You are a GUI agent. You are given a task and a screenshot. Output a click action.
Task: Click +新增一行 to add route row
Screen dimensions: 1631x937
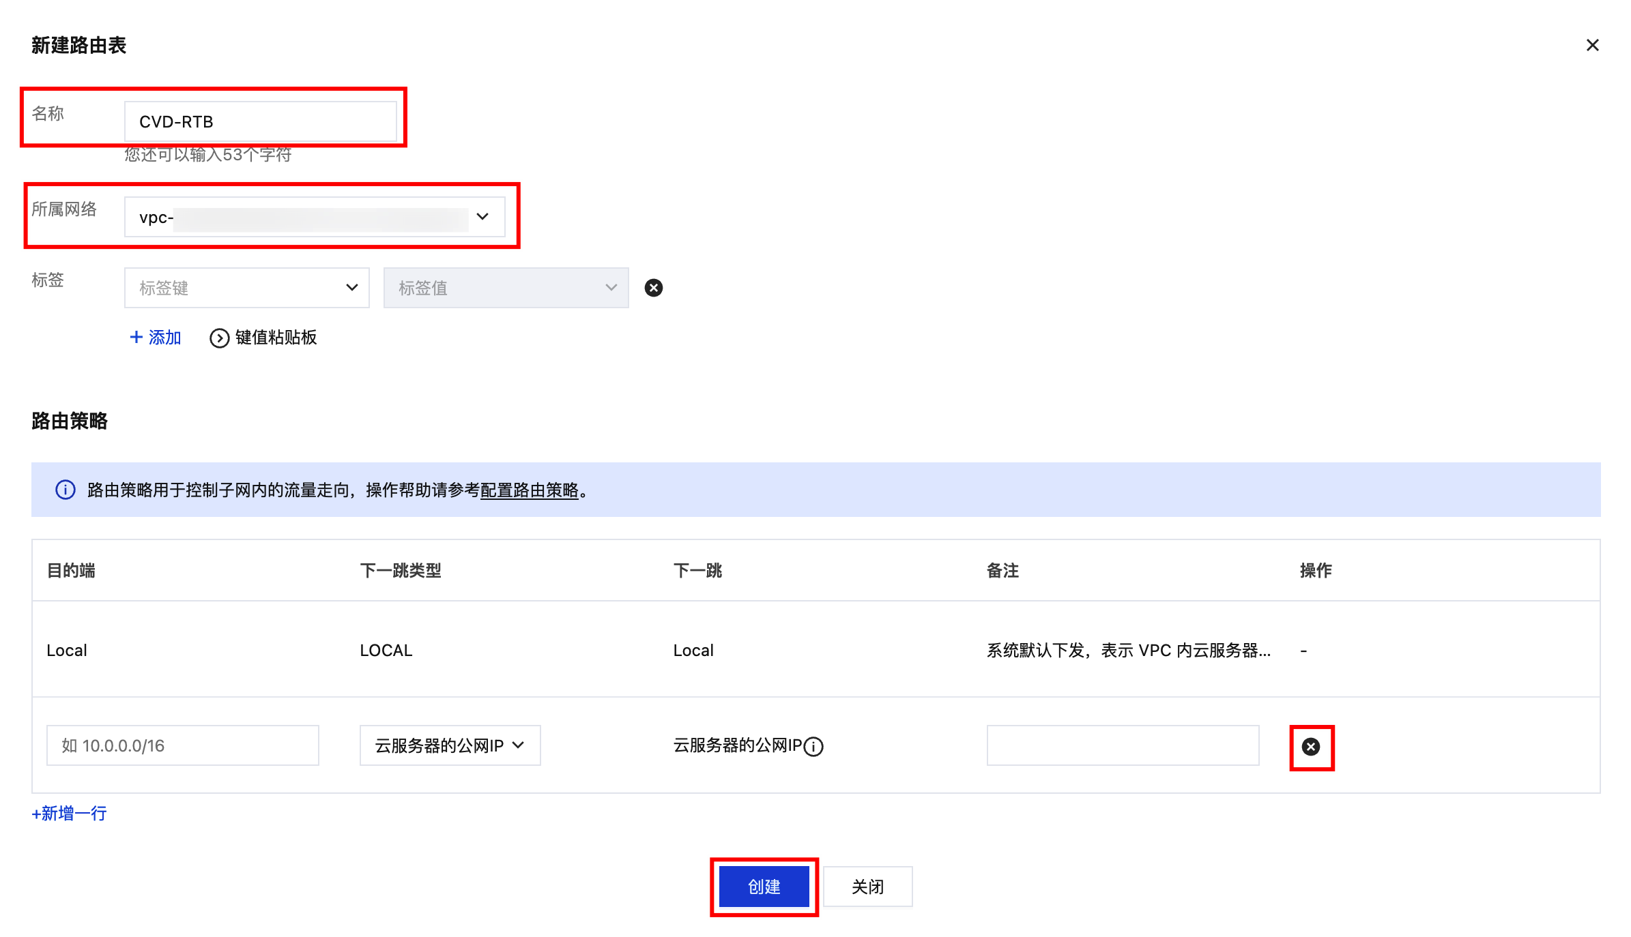[69, 813]
